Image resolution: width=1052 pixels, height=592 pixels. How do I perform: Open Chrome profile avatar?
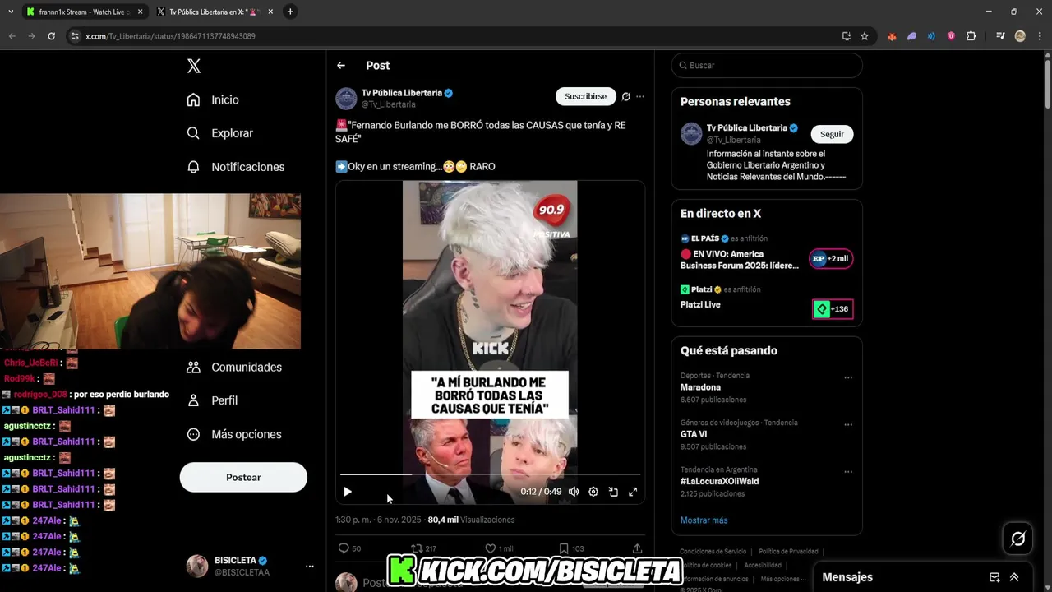click(1020, 36)
